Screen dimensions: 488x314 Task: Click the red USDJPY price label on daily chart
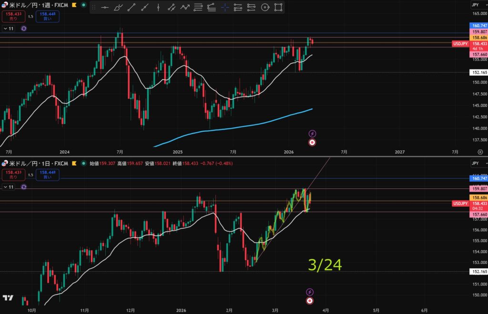coord(461,204)
